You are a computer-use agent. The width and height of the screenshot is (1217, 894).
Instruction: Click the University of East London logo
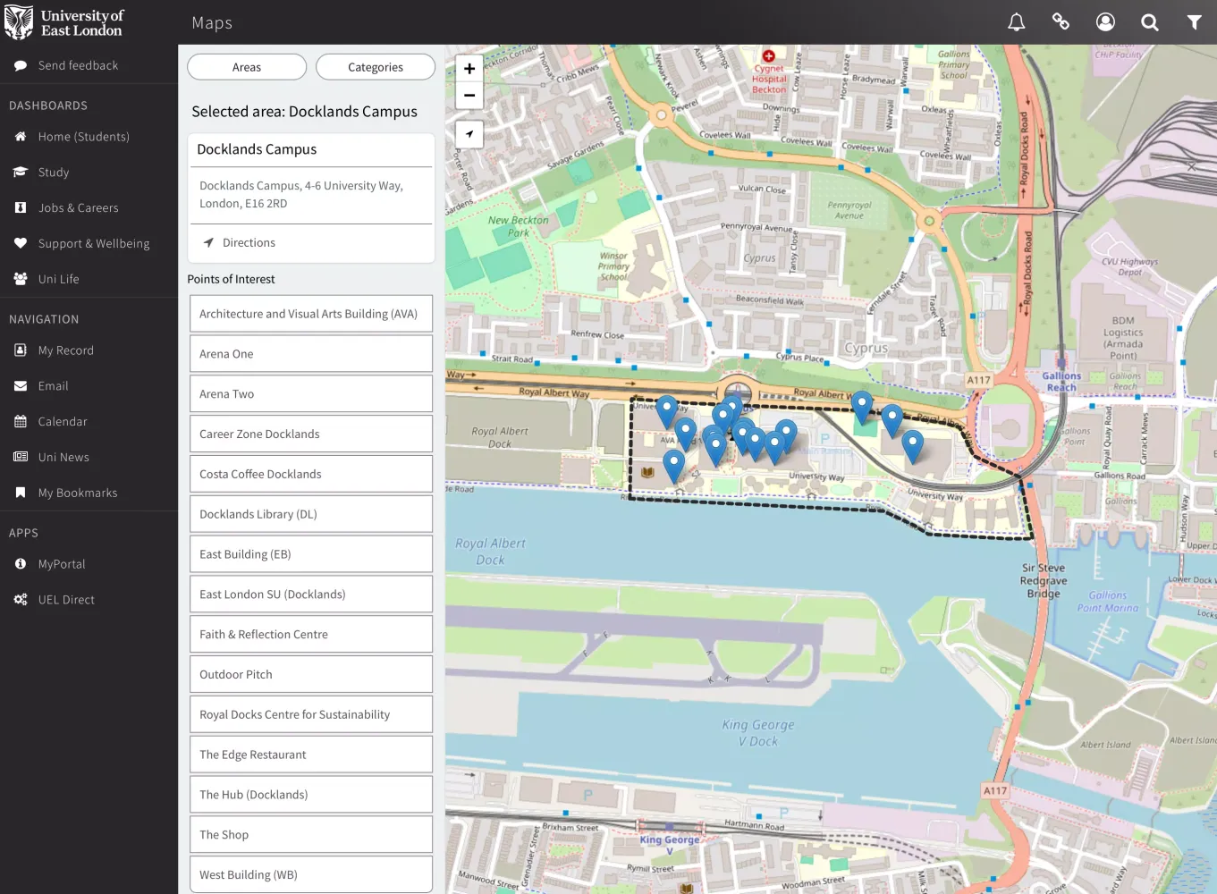pos(64,22)
